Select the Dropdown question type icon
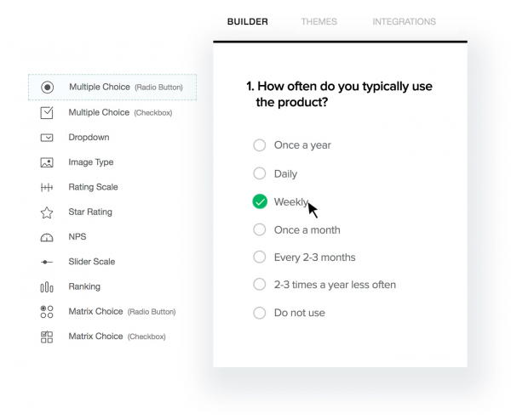The image size is (511, 419). 48,138
